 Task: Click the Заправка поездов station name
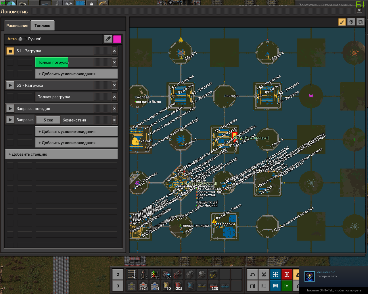coord(33,109)
